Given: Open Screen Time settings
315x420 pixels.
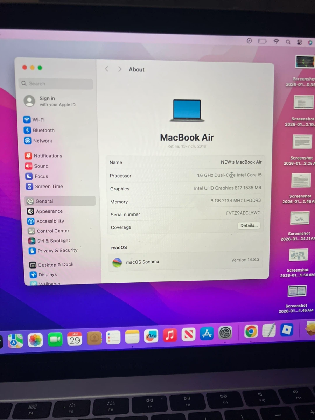Looking at the screenshot, I should click(x=48, y=186).
